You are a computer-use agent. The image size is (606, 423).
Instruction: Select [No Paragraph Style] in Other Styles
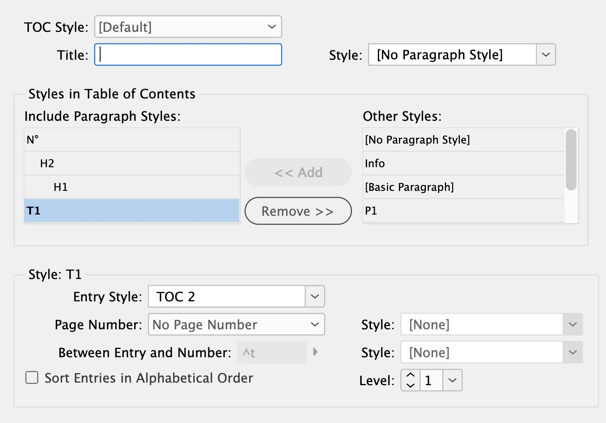point(463,140)
